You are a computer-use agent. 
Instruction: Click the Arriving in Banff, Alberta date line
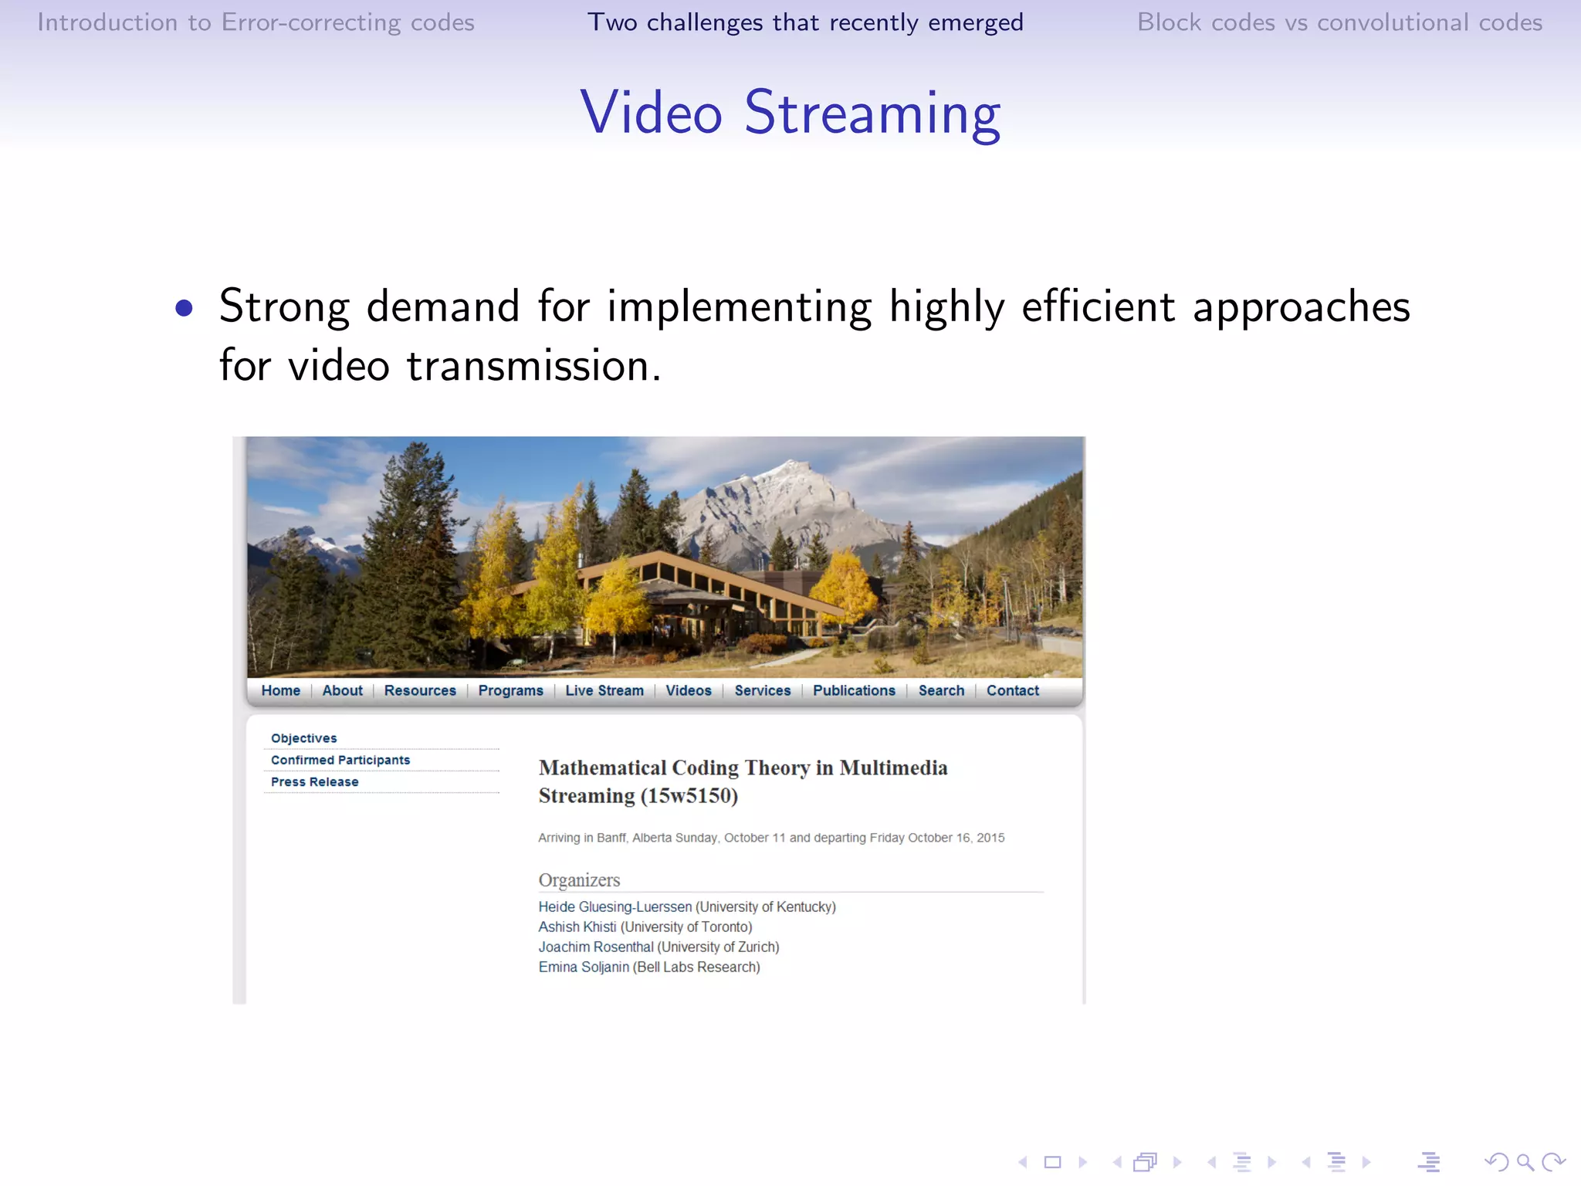(x=771, y=838)
